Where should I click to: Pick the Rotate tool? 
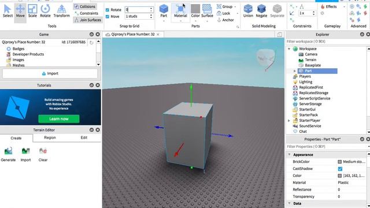(45, 11)
